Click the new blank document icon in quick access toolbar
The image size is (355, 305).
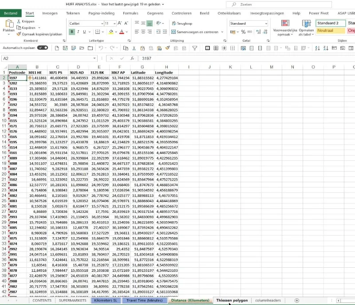57,48
